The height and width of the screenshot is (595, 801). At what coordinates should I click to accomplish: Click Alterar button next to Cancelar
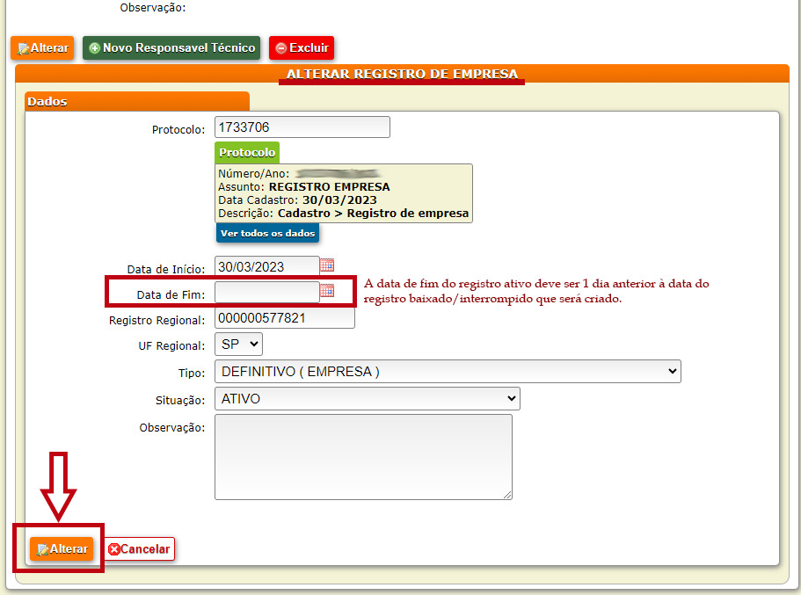click(x=62, y=549)
